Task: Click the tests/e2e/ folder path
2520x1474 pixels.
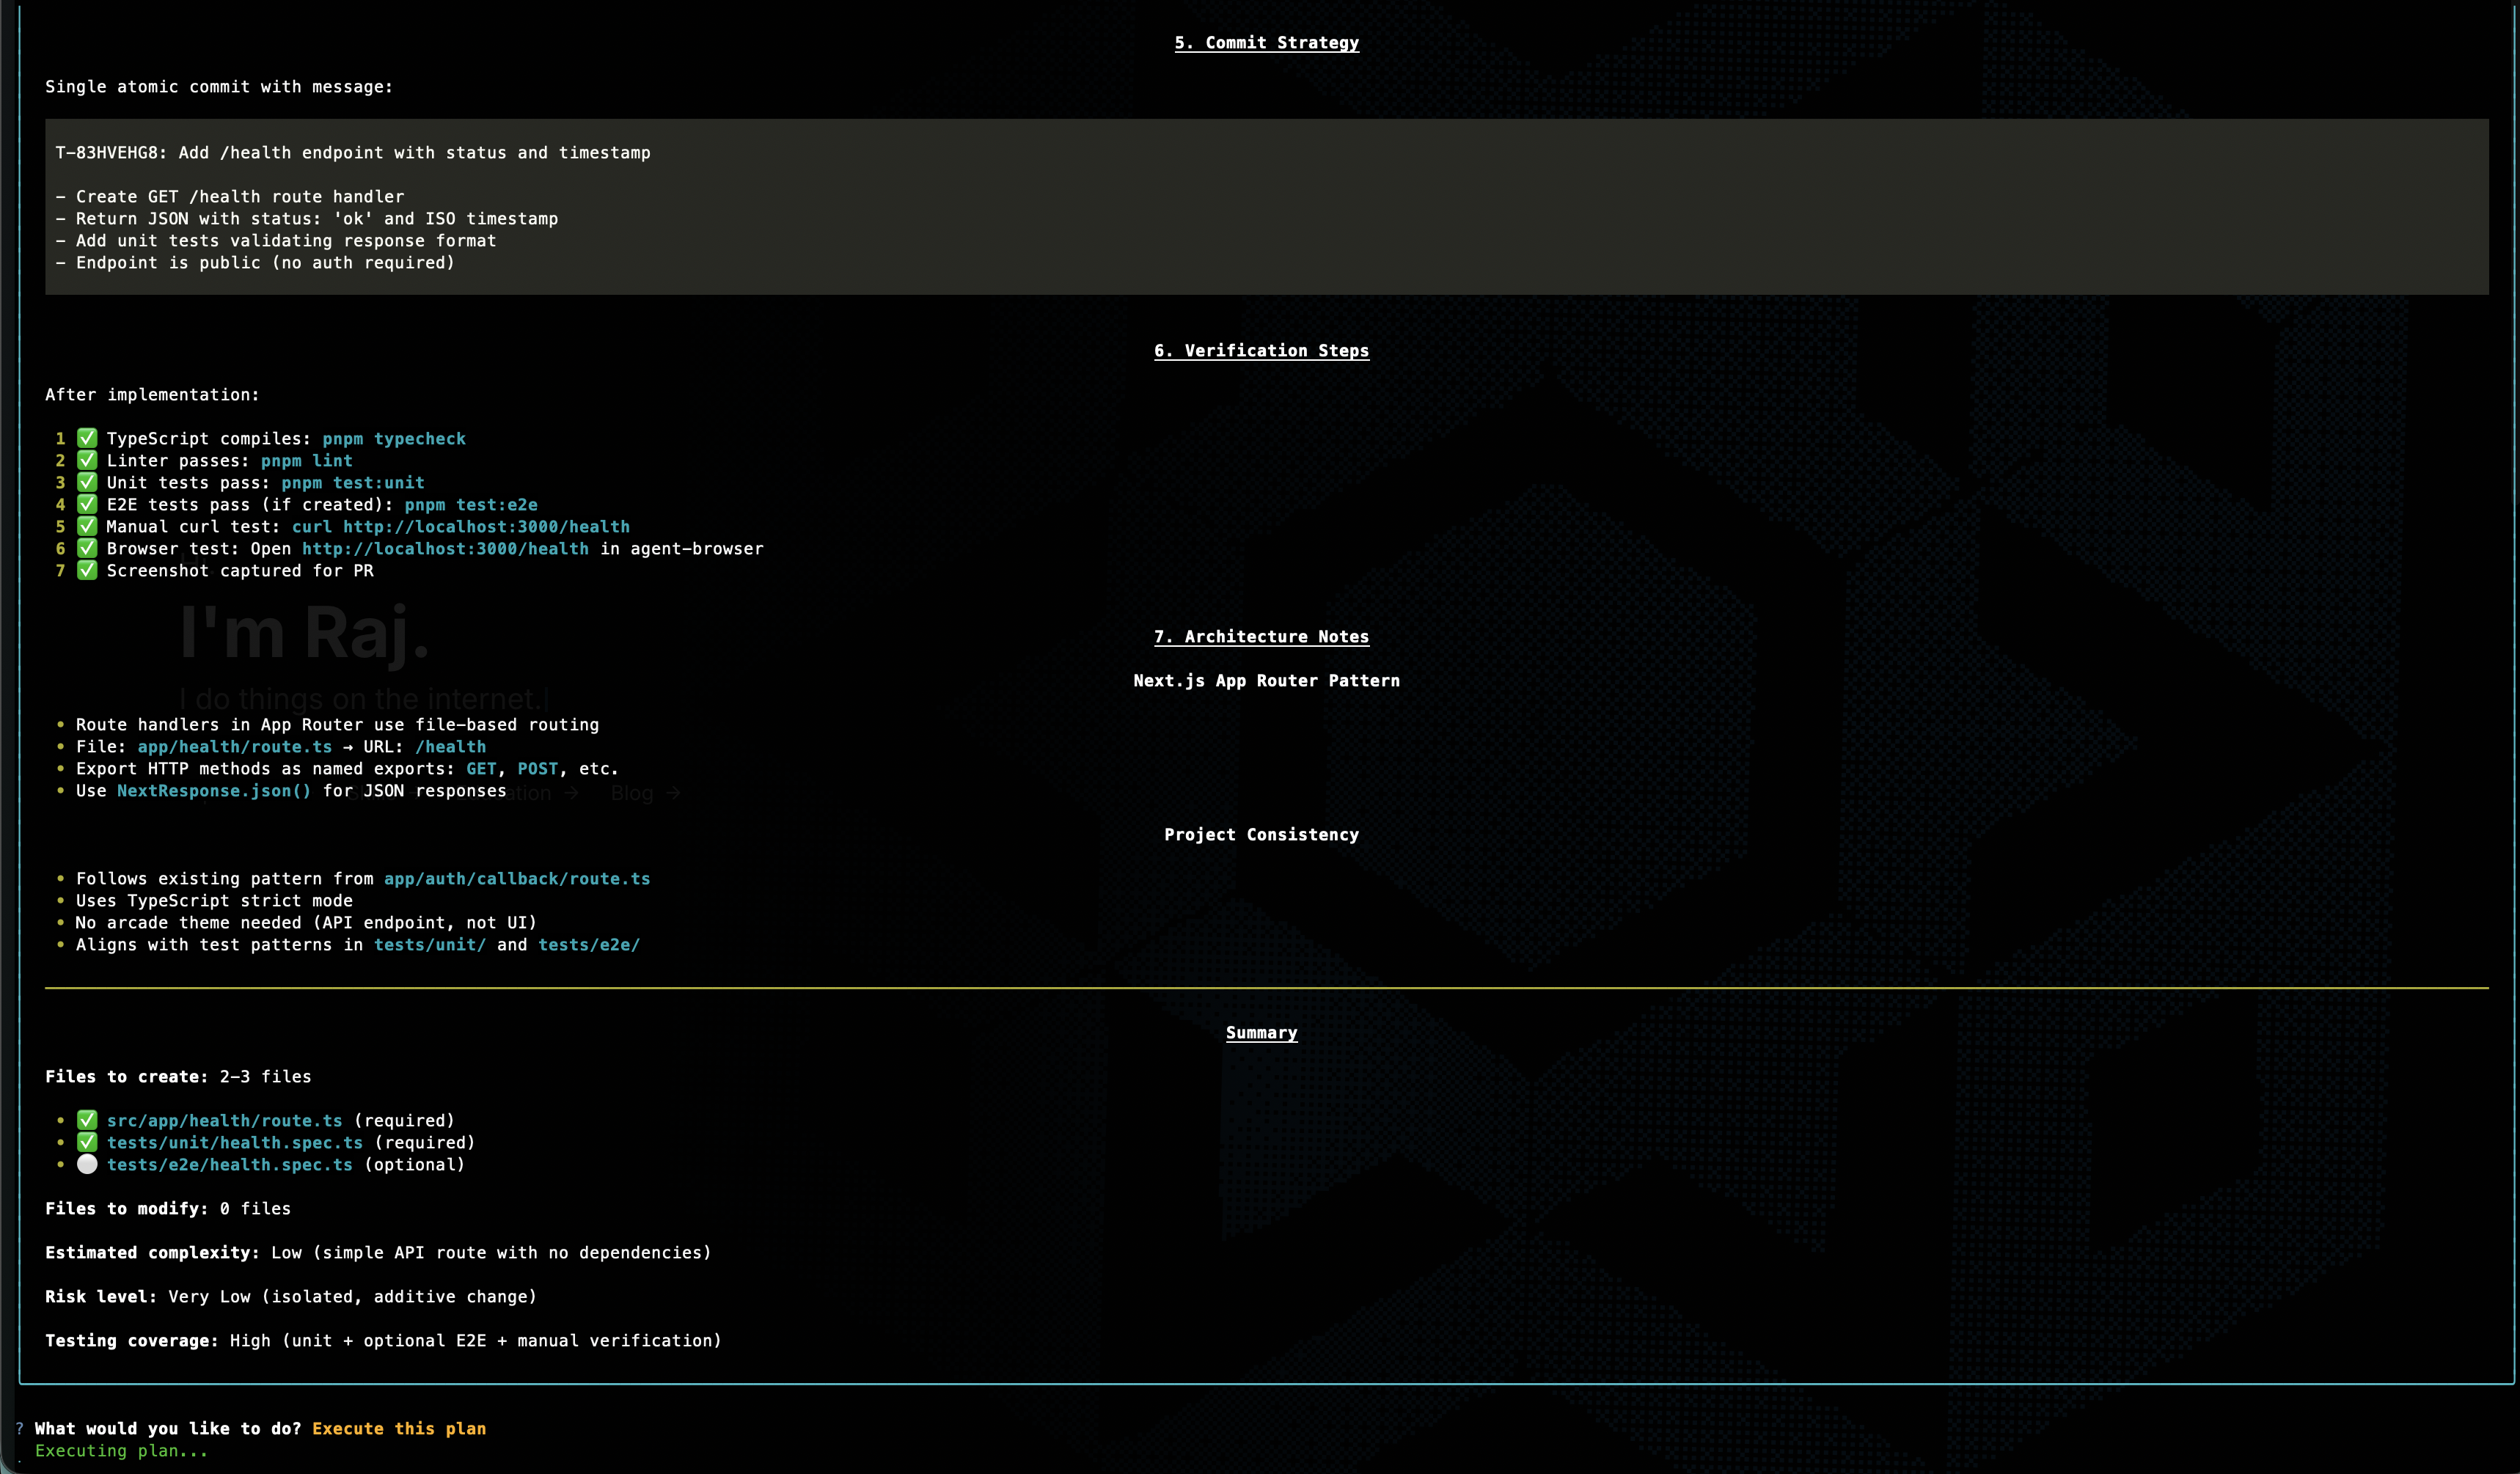Action: (588, 945)
